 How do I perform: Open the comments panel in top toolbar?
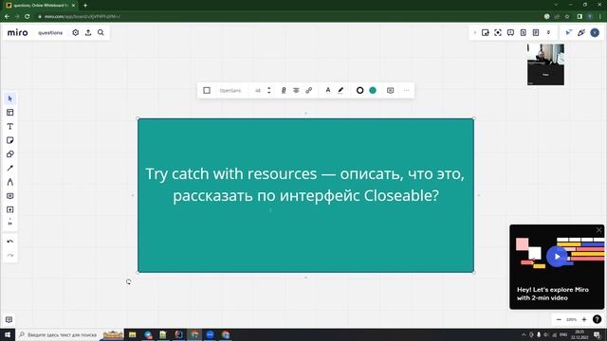[510, 33]
